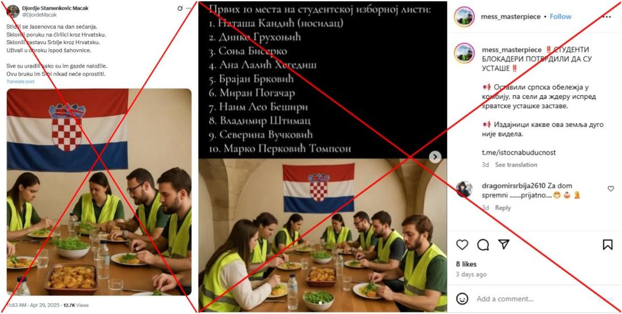Image resolution: width=622 pixels, height=314 pixels.
Task: Reply to dragomirsrbija2610's comment
Action: 503,208
